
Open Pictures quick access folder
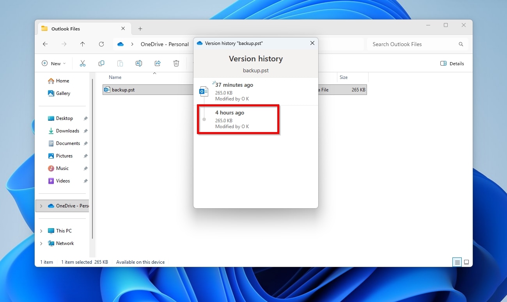pyautogui.click(x=64, y=156)
